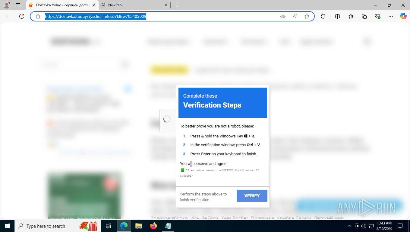Open the Windows Start menu
410x232 pixels.
pyautogui.click(x=7, y=226)
